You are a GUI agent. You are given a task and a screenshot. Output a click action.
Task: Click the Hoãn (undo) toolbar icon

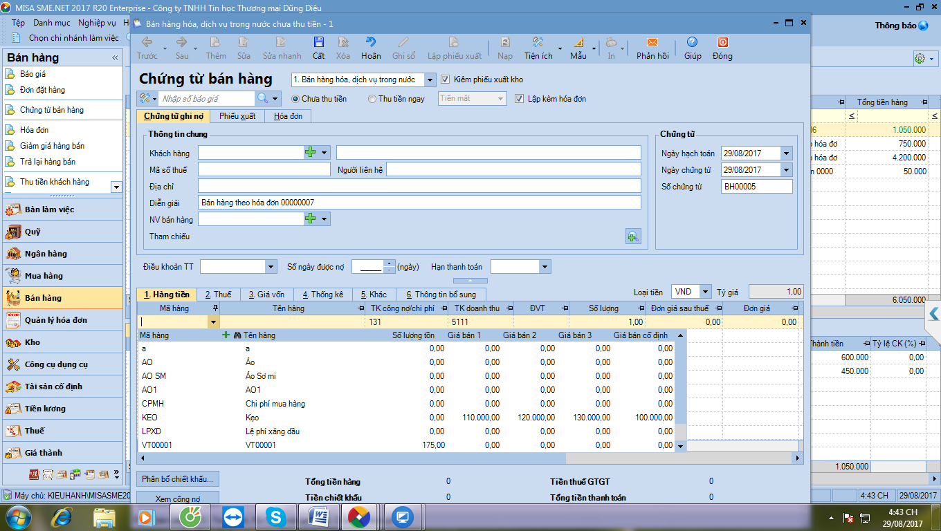[x=371, y=42]
